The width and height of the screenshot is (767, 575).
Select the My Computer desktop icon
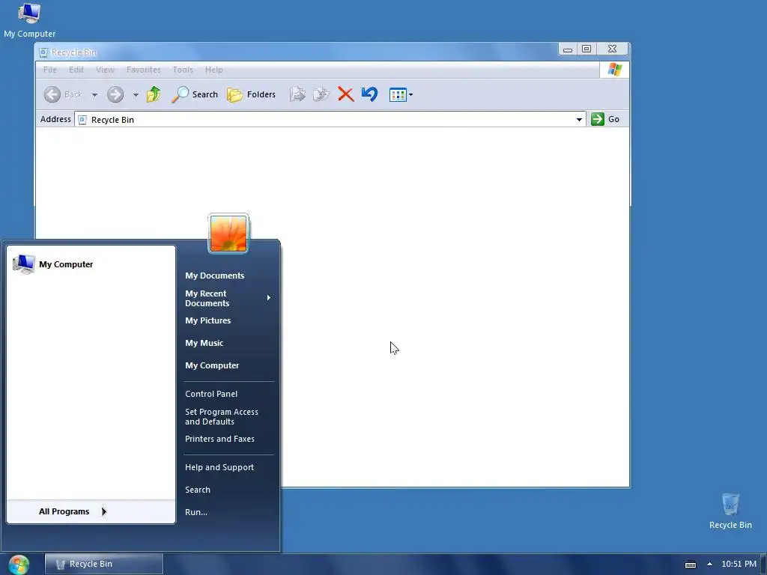29,20
